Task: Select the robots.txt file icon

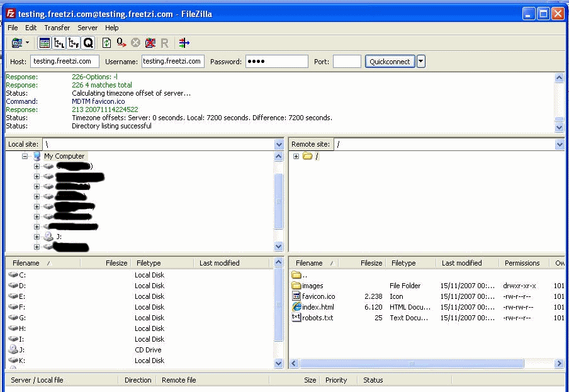Action: click(296, 318)
